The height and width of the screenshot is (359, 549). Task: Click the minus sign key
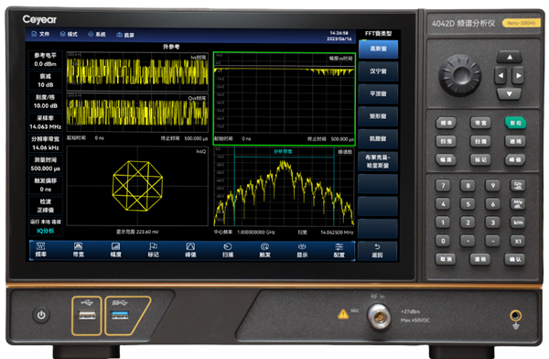tap(492, 241)
